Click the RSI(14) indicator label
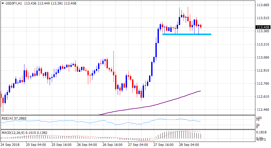Screen dimensions: 271x148 click(14, 118)
